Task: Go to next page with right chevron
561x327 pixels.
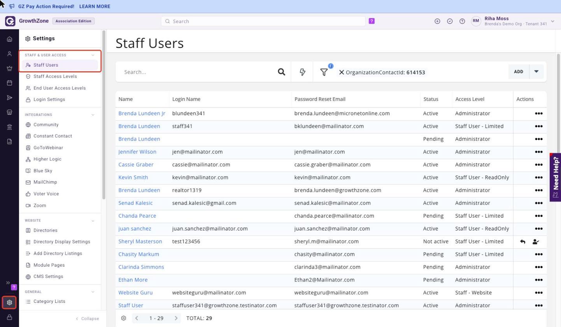Action: [x=176, y=318]
